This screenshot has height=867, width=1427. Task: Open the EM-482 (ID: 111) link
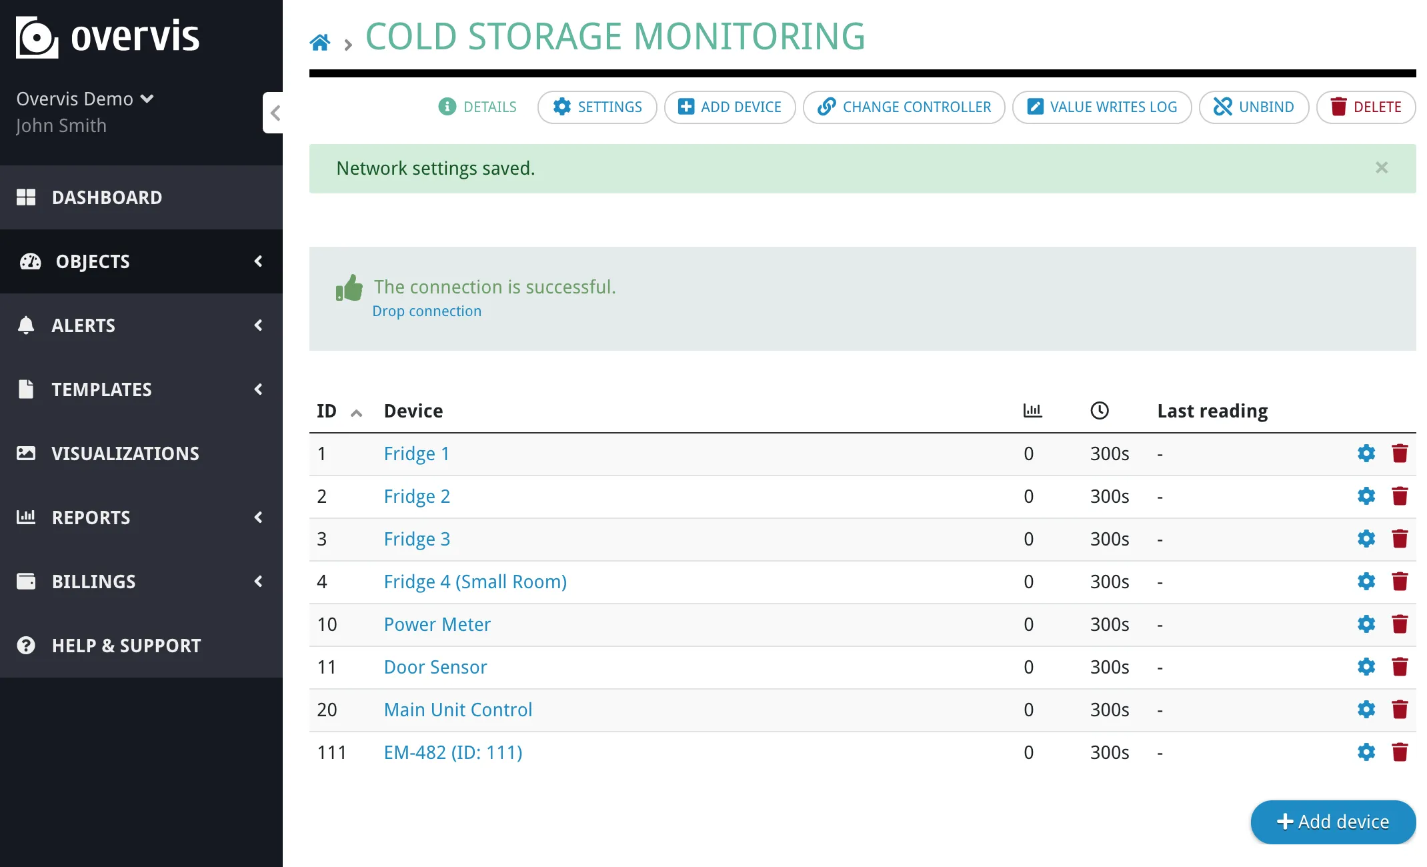(x=453, y=752)
